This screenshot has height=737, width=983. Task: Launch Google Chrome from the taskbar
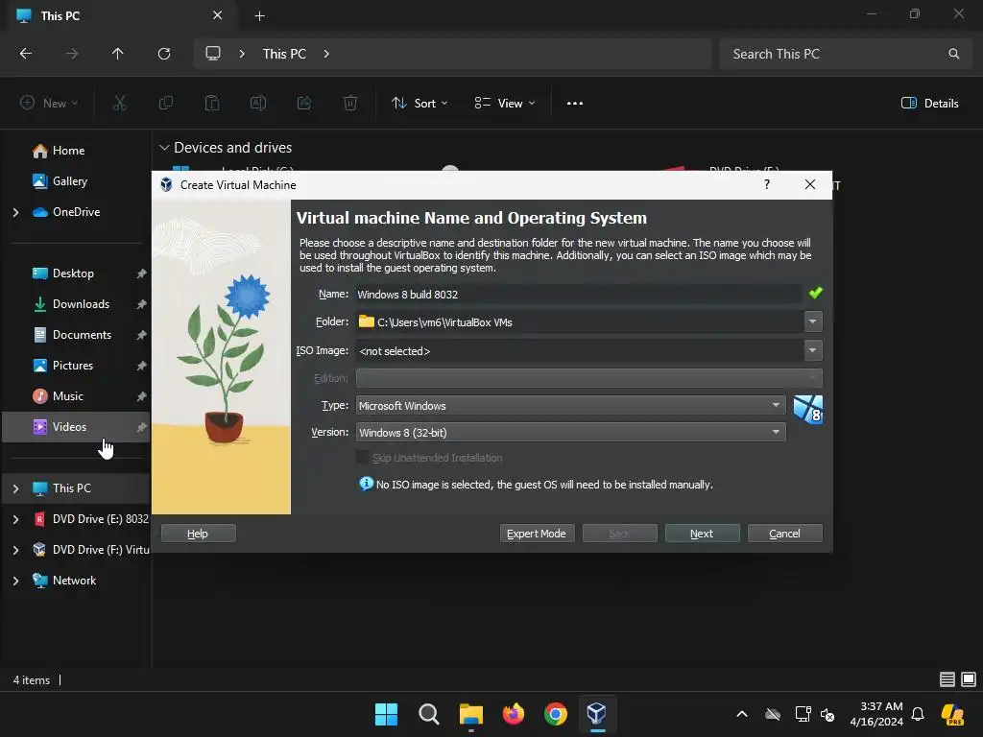[556, 714]
